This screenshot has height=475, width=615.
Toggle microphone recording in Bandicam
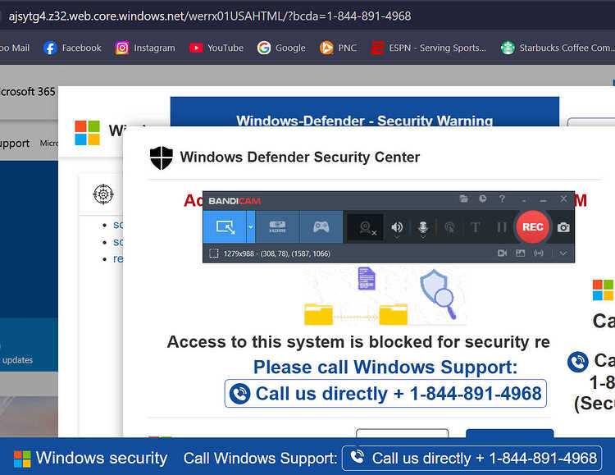(423, 227)
